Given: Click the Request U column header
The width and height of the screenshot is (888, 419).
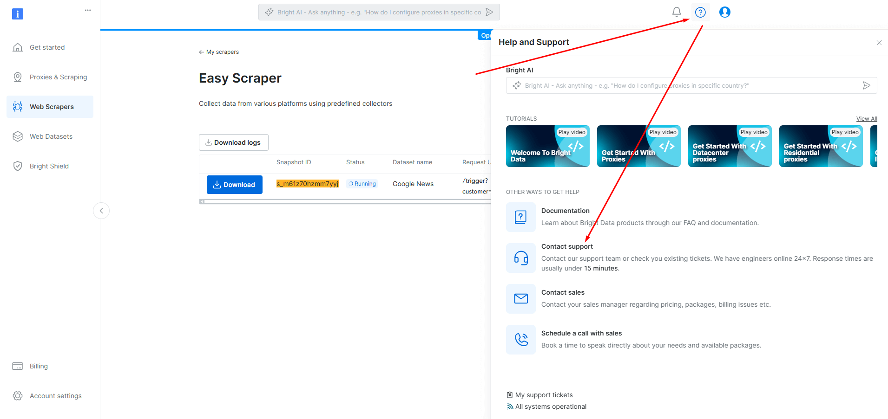Looking at the screenshot, I should pos(476,162).
